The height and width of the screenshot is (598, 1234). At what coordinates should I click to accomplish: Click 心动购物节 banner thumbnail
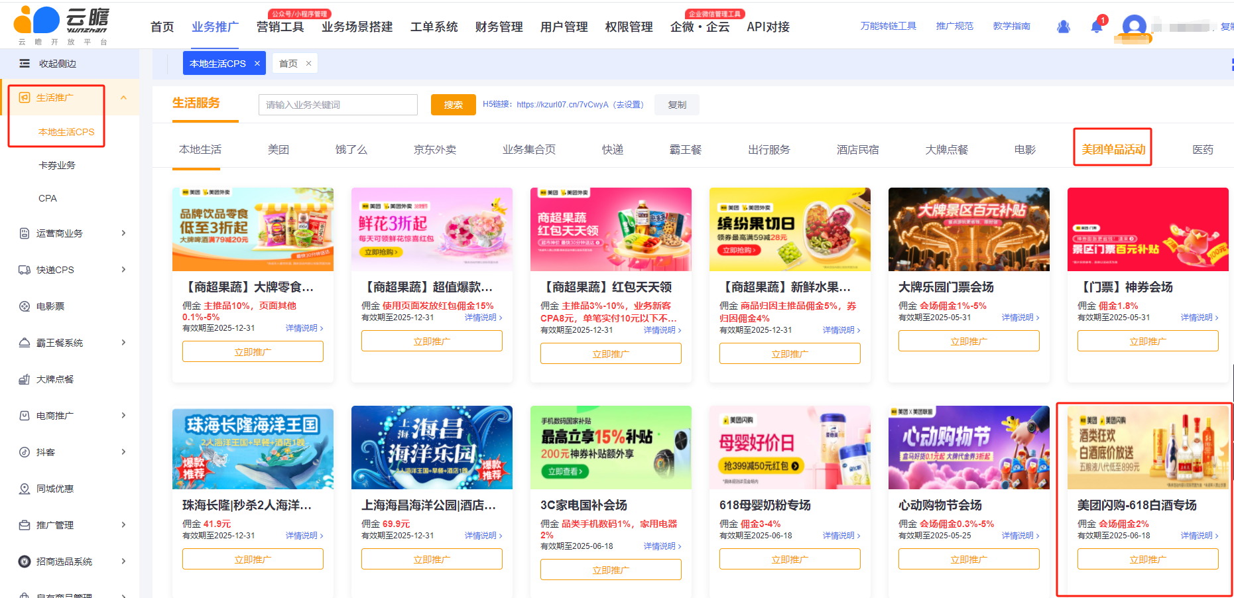tap(969, 448)
